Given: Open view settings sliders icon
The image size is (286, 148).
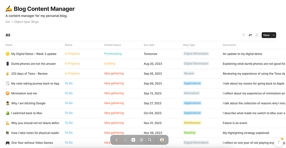Looking at the screenshot, I should click(x=257, y=35).
